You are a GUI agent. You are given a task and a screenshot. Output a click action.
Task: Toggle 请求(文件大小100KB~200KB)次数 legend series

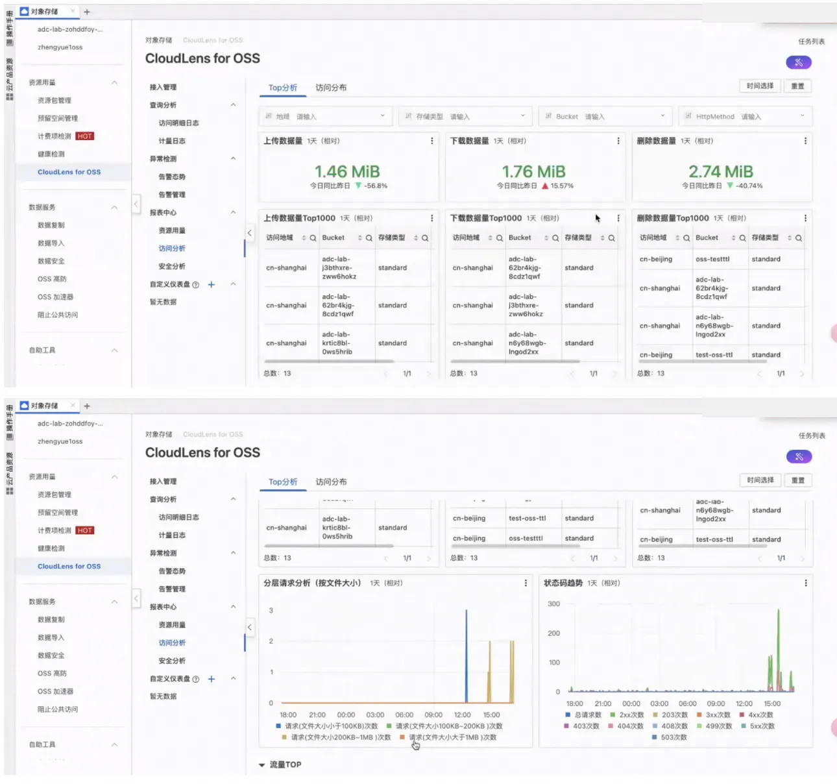(444, 726)
